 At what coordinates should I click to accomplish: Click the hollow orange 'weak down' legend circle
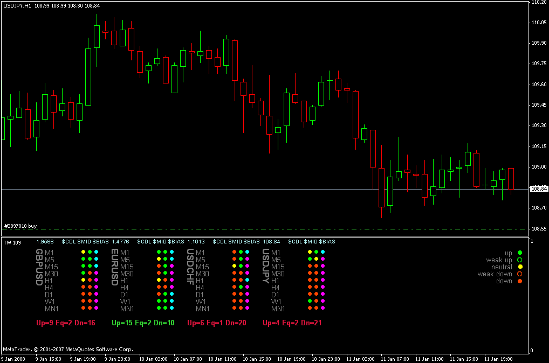point(519,274)
